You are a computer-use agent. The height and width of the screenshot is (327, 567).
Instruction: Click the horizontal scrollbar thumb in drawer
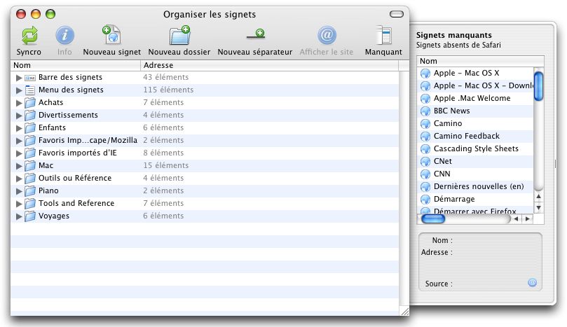[433, 219]
